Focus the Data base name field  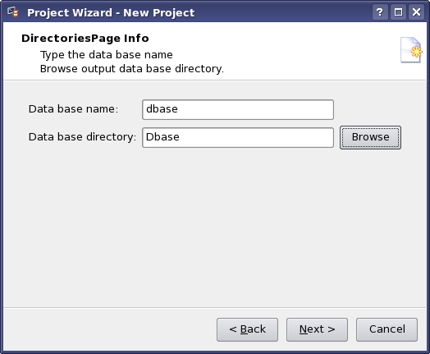tap(238, 109)
